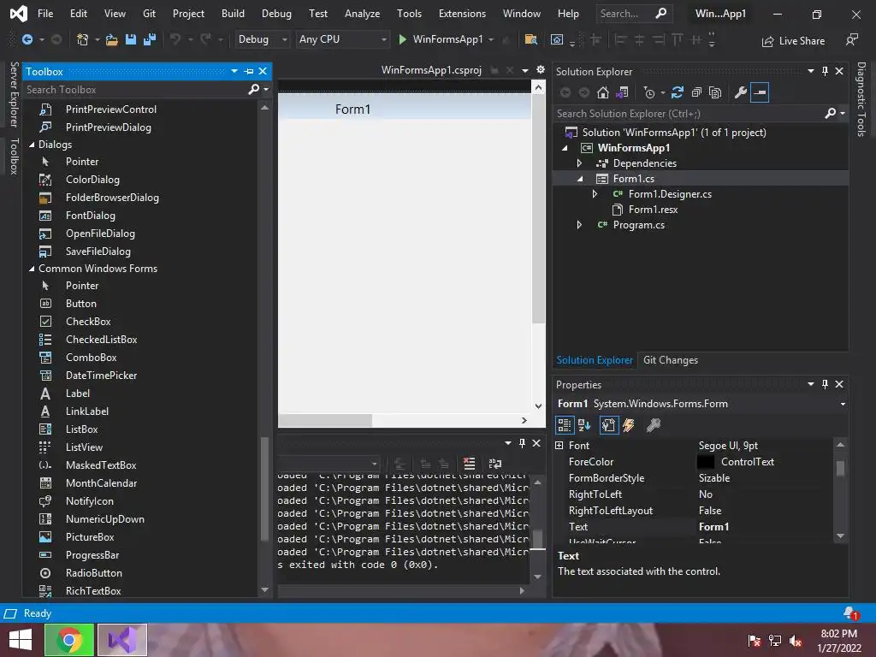Click the Sync with Active Document icon
The height and width of the screenshot is (657, 876).
678,92
